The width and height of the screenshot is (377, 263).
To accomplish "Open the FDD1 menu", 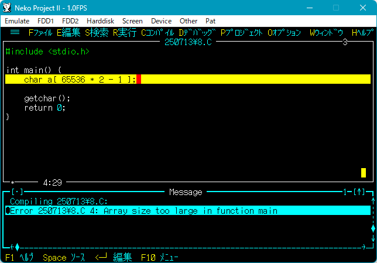I will click(46, 21).
